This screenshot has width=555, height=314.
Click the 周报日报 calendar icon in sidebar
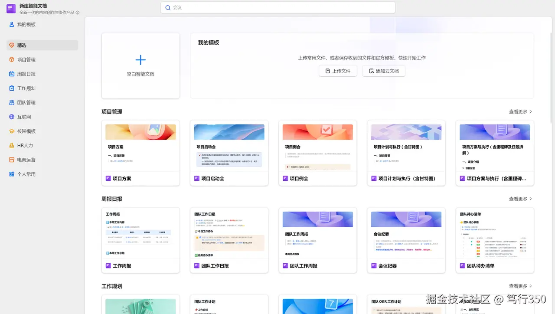click(x=12, y=74)
